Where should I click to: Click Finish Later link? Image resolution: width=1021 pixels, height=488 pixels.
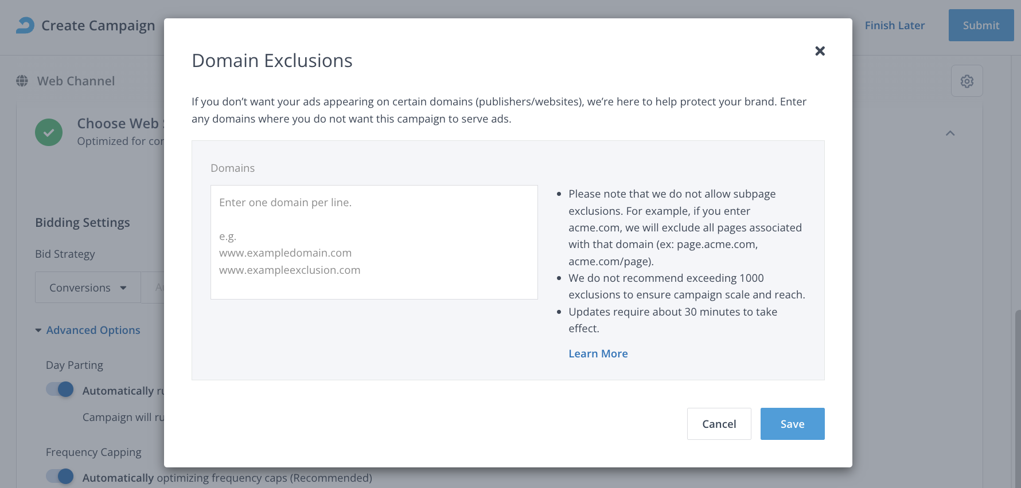[x=894, y=25]
